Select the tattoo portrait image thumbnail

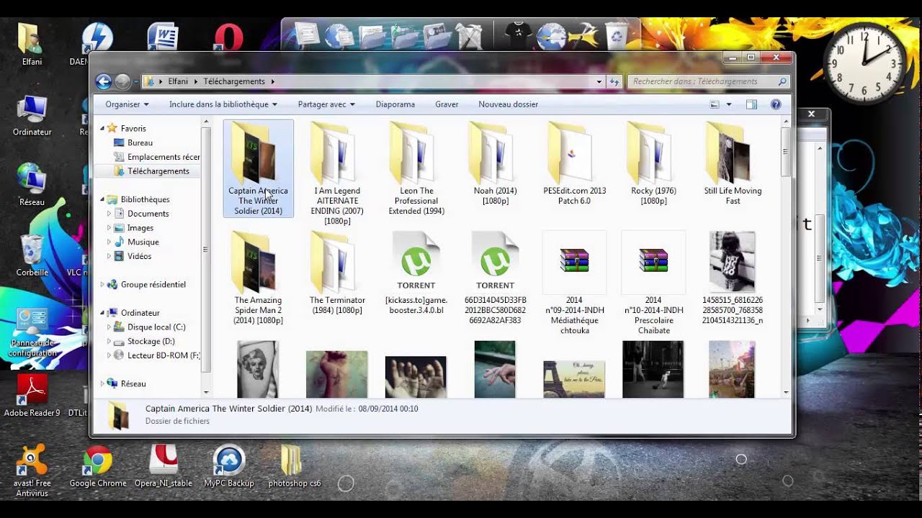258,369
